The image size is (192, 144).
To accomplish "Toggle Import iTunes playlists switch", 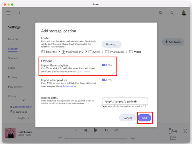I will click(104, 65).
